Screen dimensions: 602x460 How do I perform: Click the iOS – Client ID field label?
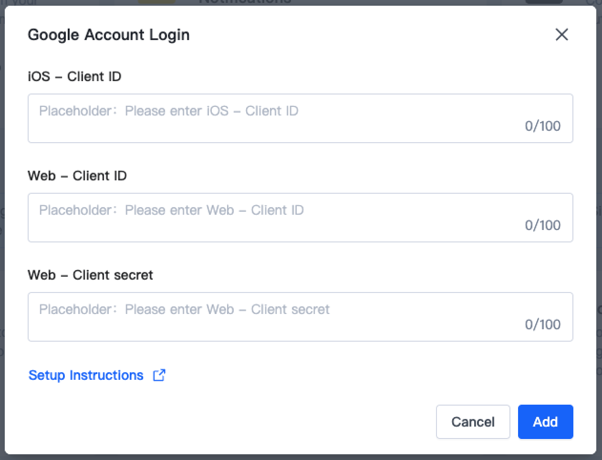pyautogui.click(x=74, y=76)
